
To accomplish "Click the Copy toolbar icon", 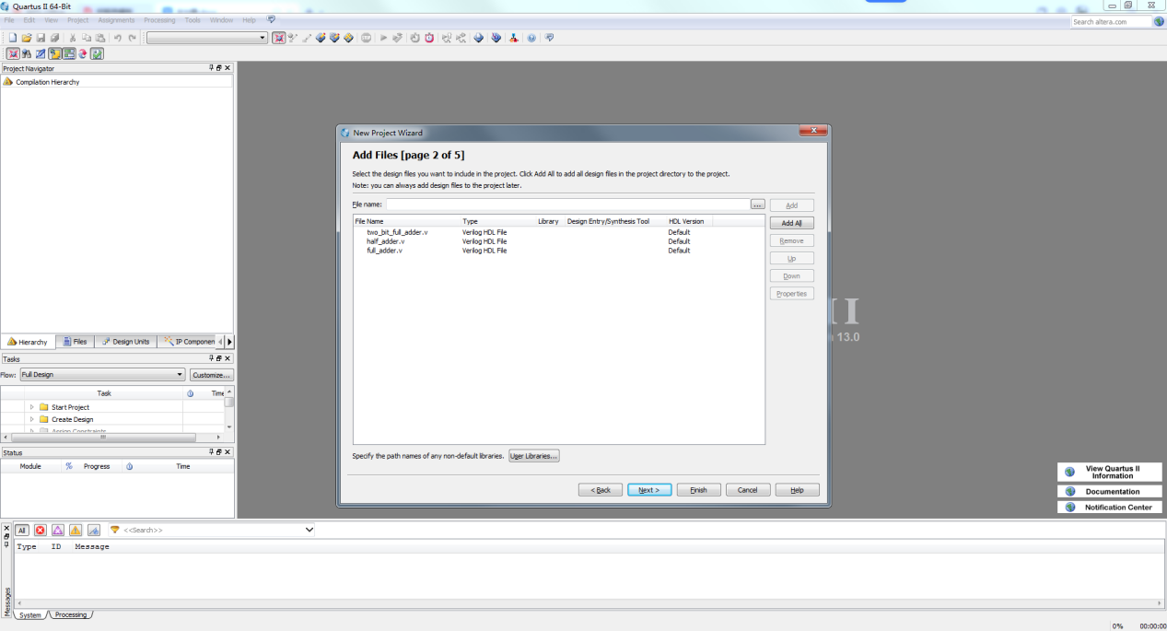I will (87, 38).
